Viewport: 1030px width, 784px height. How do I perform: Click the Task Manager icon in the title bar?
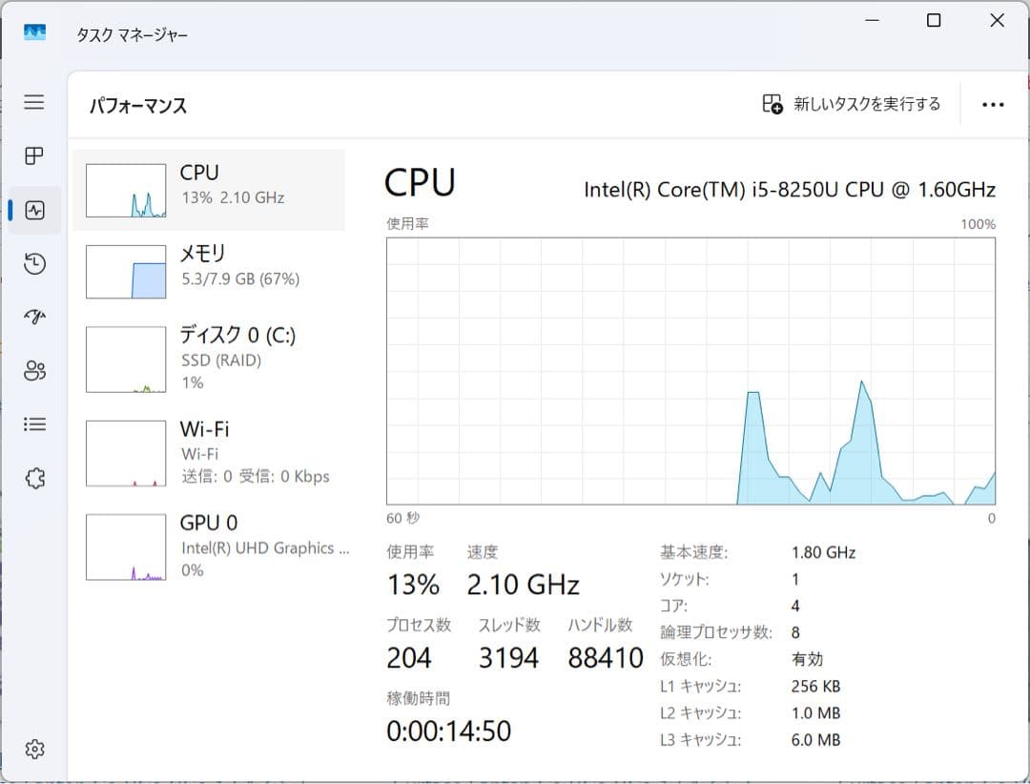(x=34, y=31)
